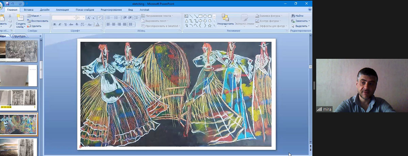Click the Decrease Font Size icon
This screenshot has height=156, width=408.
tap(93, 18)
